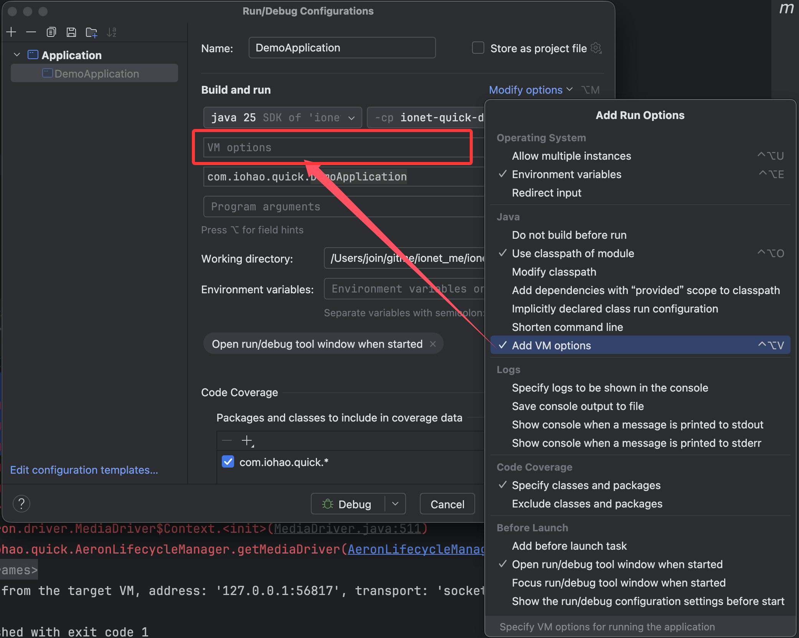Click the Move into New Folder icon
Screen dimensions: 799x638
click(91, 33)
